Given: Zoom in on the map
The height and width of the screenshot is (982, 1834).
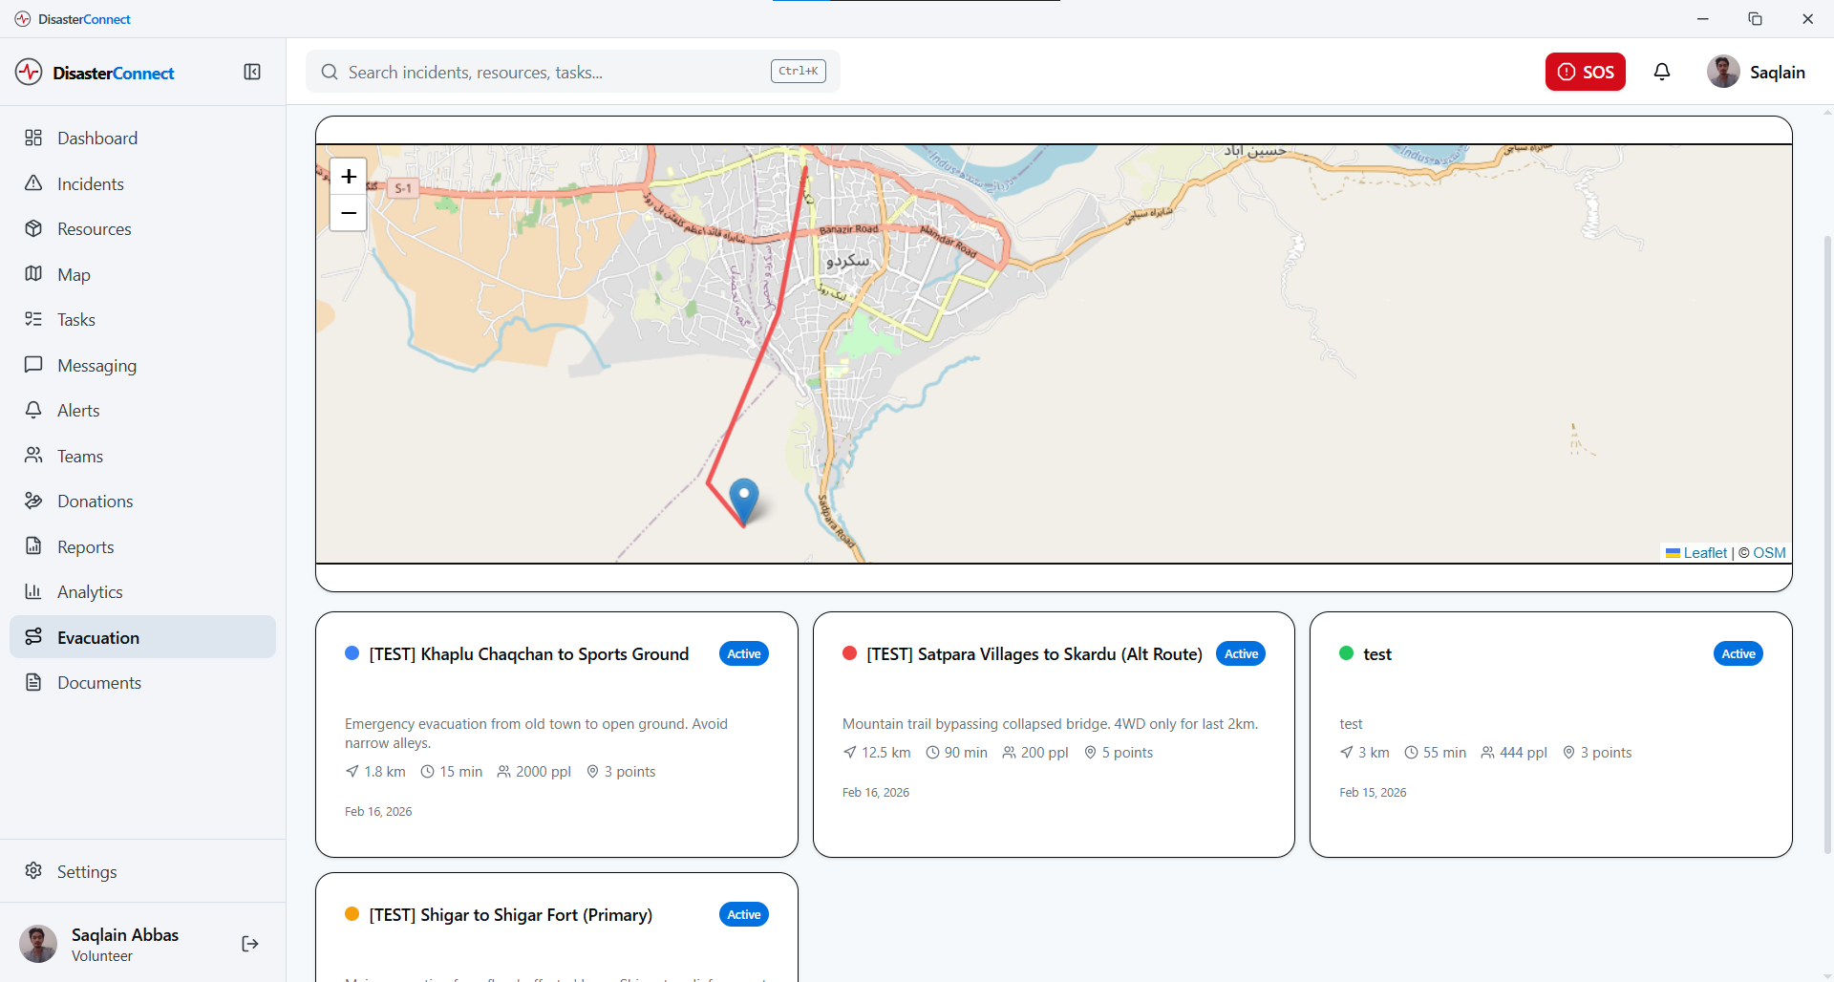Looking at the screenshot, I should (x=349, y=177).
